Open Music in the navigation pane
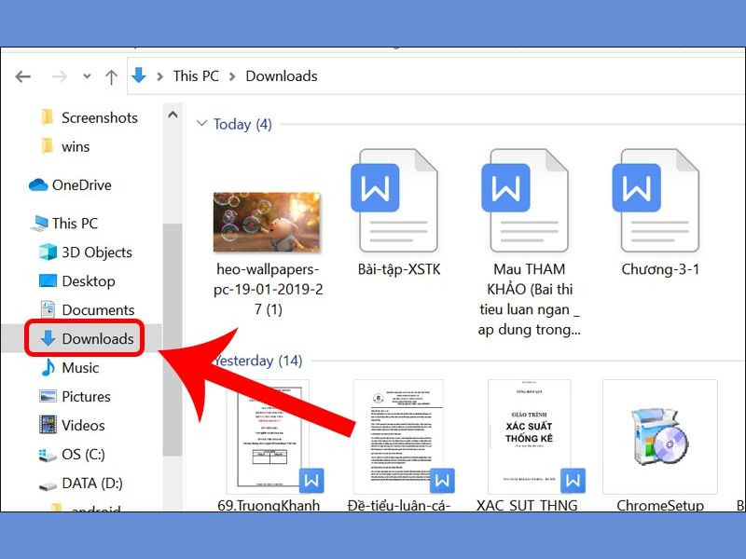746x559 pixels. click(70, 367)
